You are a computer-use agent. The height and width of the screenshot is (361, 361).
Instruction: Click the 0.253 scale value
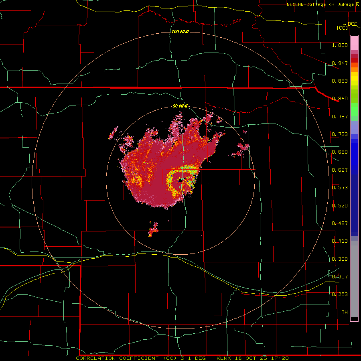coord(340,294)
